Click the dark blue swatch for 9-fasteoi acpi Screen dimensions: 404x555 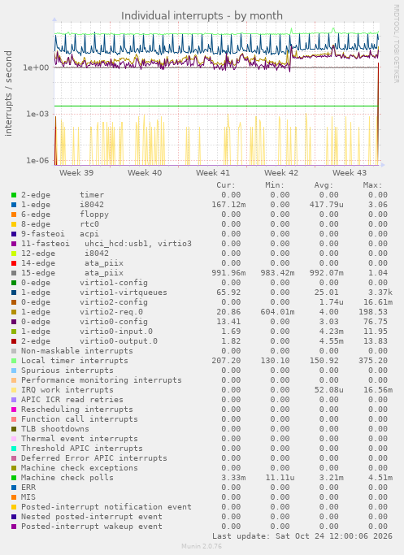[14, 234]
